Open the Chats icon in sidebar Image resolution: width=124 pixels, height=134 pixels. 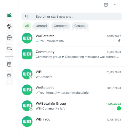coord(9,15)
